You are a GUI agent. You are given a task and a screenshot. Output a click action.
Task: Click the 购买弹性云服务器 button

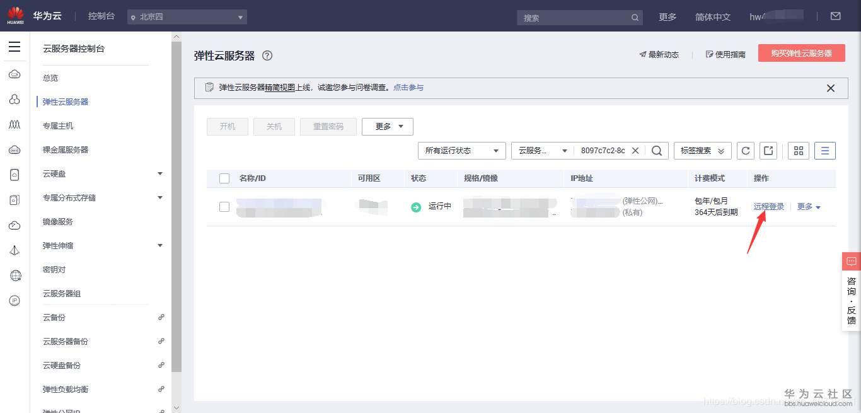point(802,53)
